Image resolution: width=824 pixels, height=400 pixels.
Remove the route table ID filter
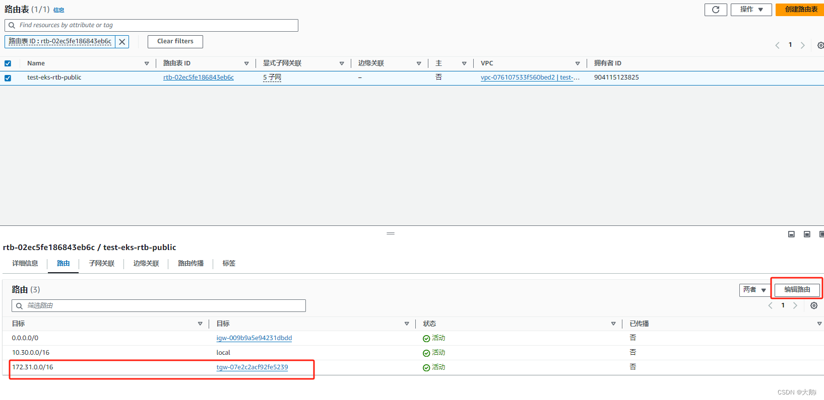(x=122, y=42)
